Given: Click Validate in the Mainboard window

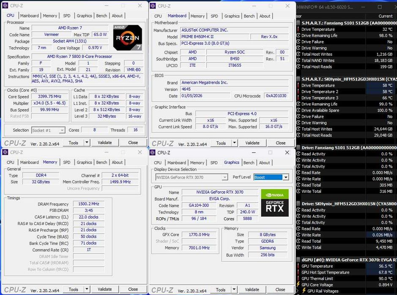Looking at the screenshot, I should (252, 143).
